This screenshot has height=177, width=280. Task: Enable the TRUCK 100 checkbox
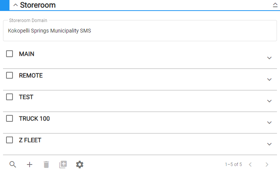click(9, 119)
